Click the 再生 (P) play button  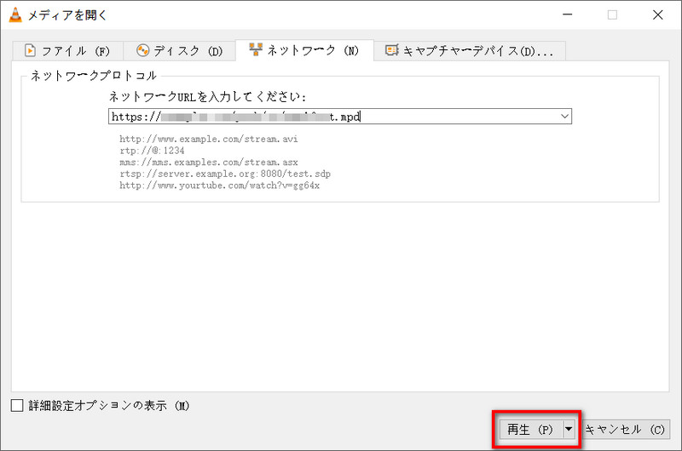(530, 429)
